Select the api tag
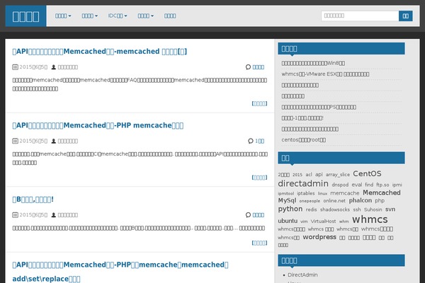This screenshot has width=425, height=283. point(319,175)
